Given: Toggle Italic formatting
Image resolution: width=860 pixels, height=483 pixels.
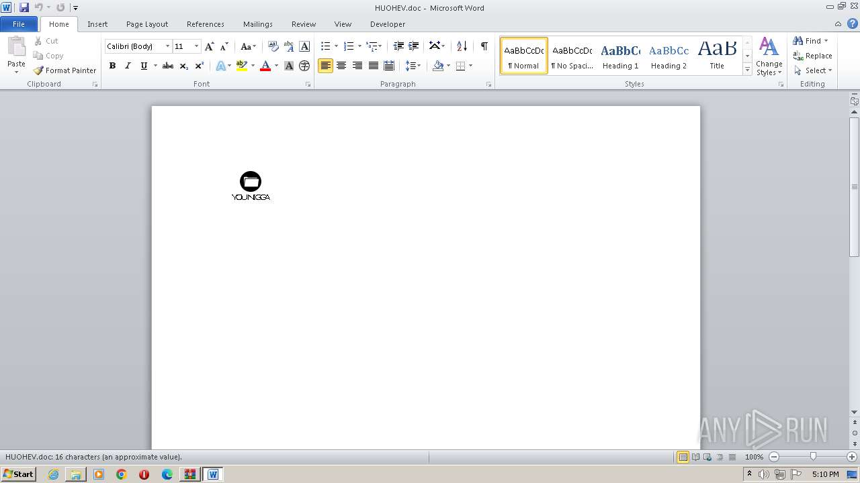Looking at the screenshot, I should click(x=128, y=66).
